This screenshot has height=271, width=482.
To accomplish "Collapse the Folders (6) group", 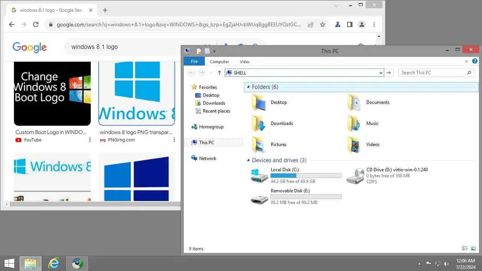I will (x=248, y=87).
